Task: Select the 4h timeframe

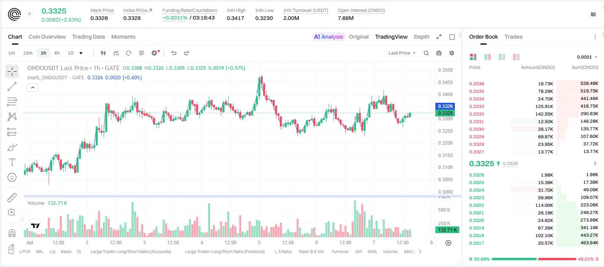Action: pyautogui.click(x=57, y=53)
